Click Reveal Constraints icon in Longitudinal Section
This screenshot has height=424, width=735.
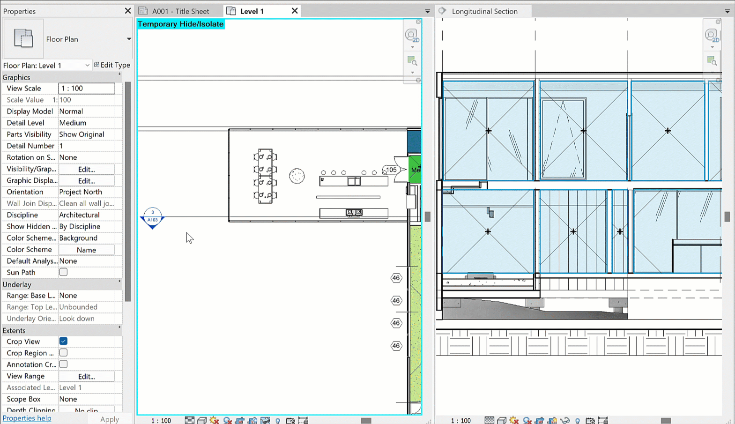603,420
